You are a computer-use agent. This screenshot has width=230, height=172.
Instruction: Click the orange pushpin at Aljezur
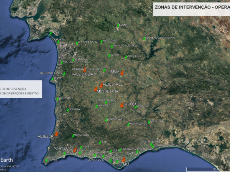56,134
